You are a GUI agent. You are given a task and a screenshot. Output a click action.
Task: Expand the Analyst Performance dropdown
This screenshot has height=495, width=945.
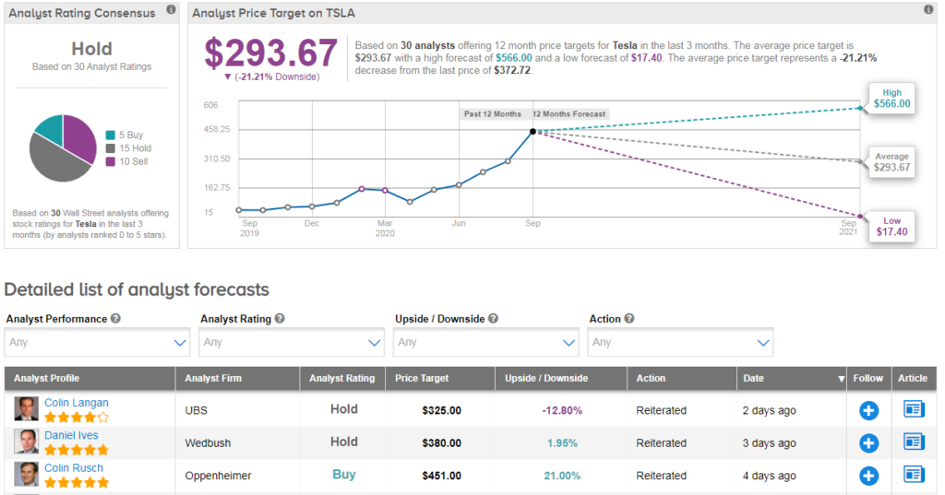[x=97, y=343]
